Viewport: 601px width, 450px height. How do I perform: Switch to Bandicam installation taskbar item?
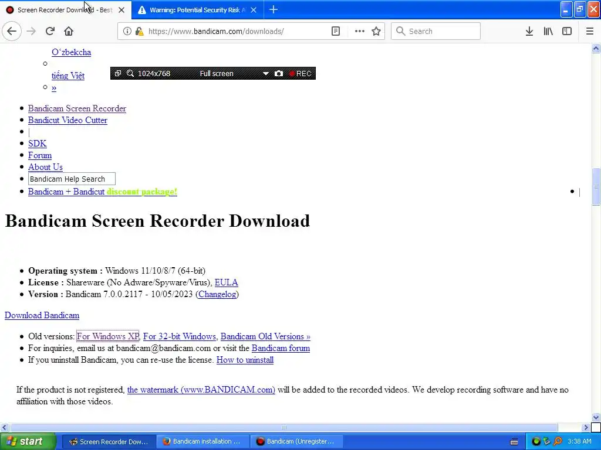click(x=203, y=442)
